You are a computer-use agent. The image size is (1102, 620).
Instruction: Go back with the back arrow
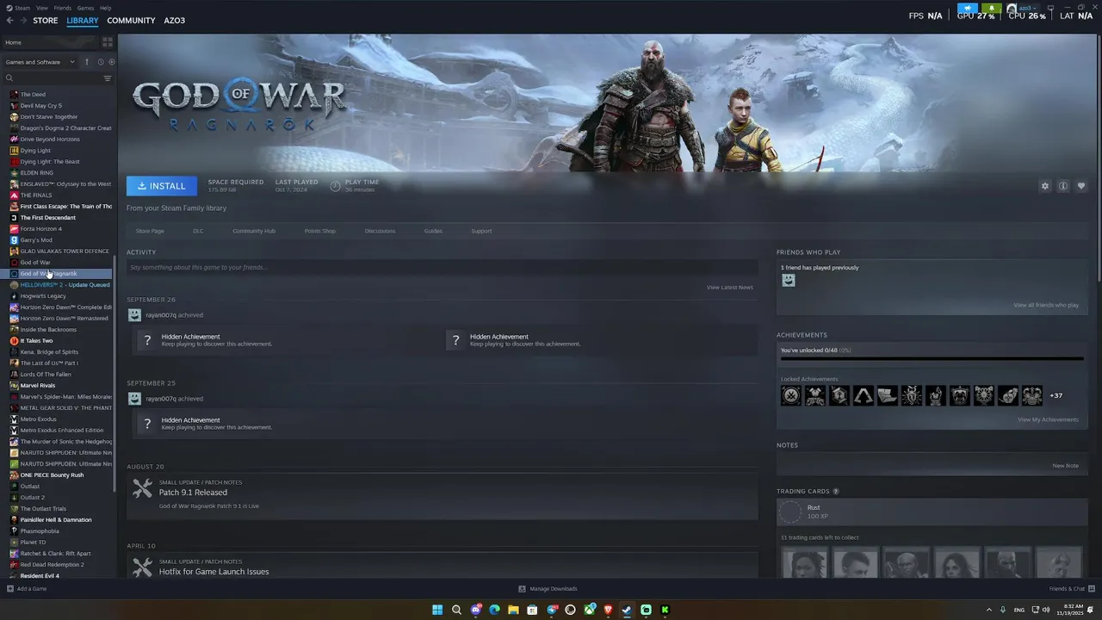coord(9,20)
